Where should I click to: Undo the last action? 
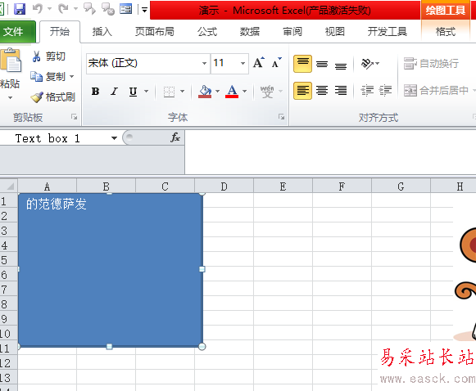pyautogui.click(x=38, y=9)
